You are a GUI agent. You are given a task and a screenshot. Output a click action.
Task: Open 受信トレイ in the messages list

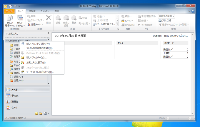[168, 50]
